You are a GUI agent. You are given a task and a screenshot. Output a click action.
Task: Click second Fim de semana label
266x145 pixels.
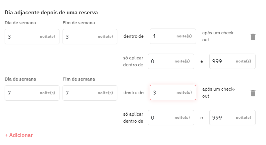[x=79, y=79]
